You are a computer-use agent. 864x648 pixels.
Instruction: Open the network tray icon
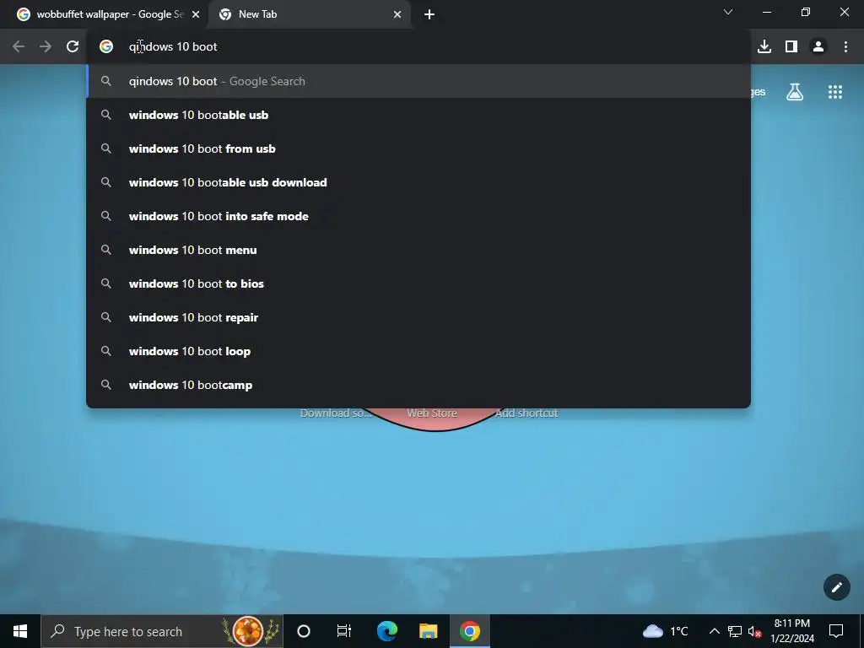click(735, 631)
